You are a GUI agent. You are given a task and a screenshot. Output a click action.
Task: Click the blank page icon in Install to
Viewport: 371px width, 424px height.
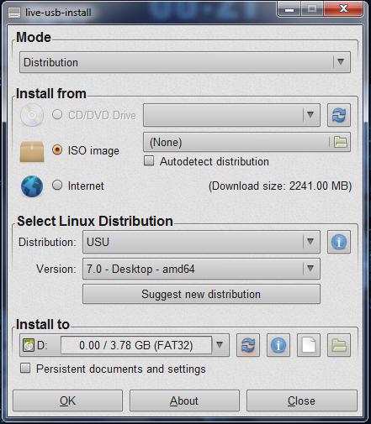point(309,345)
